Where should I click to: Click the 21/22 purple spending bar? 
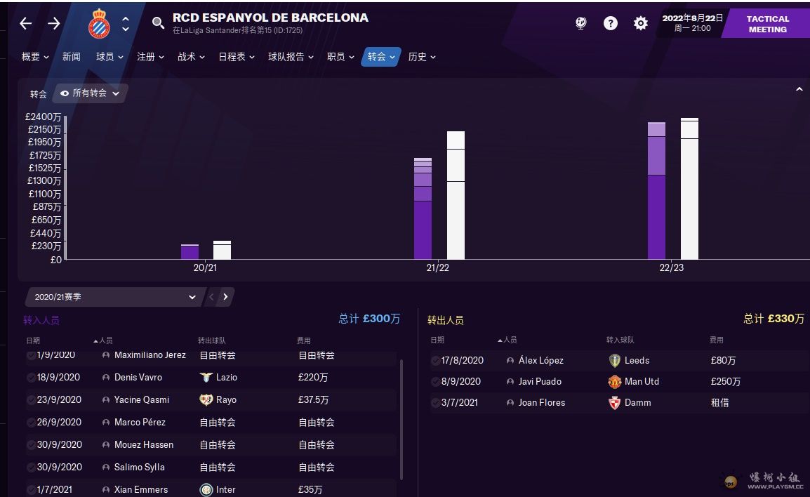(x=423, y=208)
